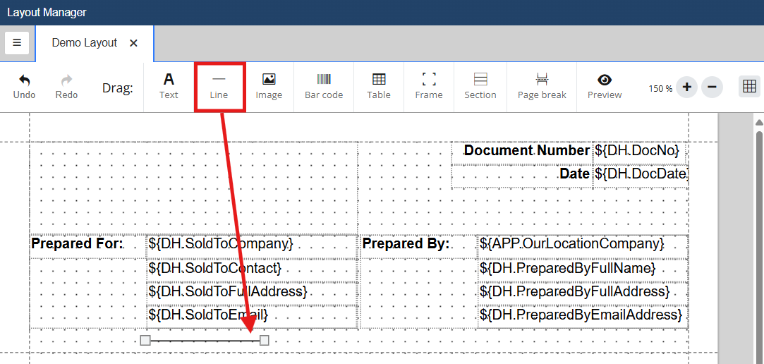Select the ${DH.SoldToCompany} field
Screen dimensions: 764x364
click(x=221, y=243)
